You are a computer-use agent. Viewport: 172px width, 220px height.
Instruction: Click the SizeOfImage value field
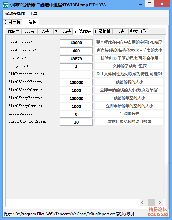[76, 43]
